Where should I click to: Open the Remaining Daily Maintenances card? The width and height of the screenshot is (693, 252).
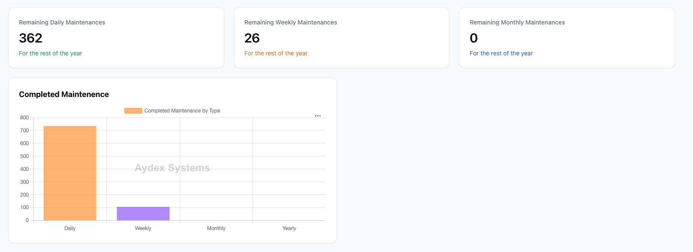pyautogui.click(x=116, y=38)
